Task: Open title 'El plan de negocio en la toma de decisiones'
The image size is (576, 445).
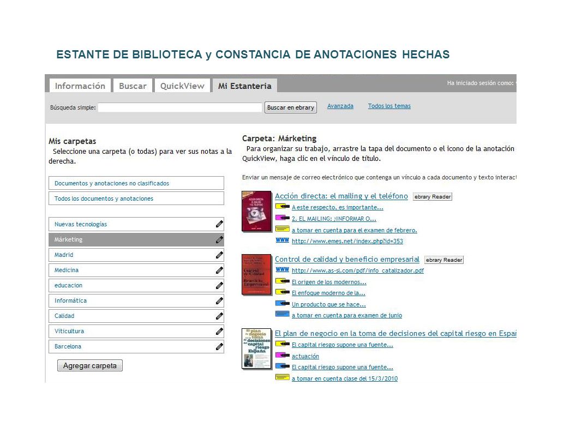Action: 395,333
